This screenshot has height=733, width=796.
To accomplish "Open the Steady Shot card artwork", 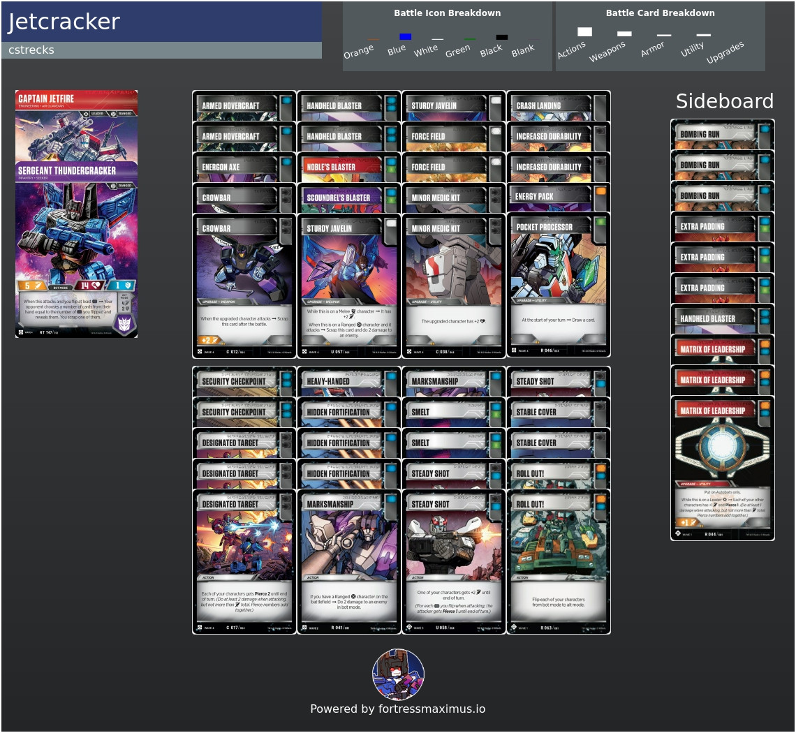I will 454,543.
